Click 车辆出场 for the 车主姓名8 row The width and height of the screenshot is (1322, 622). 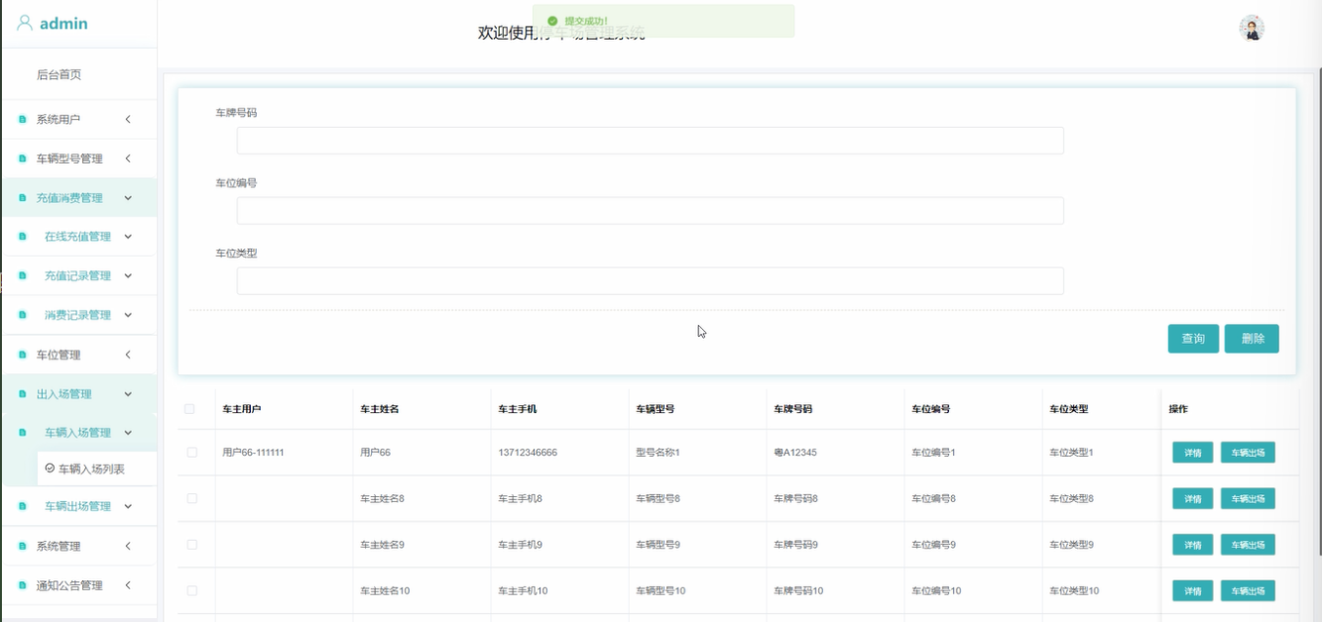pos(1248,499)
